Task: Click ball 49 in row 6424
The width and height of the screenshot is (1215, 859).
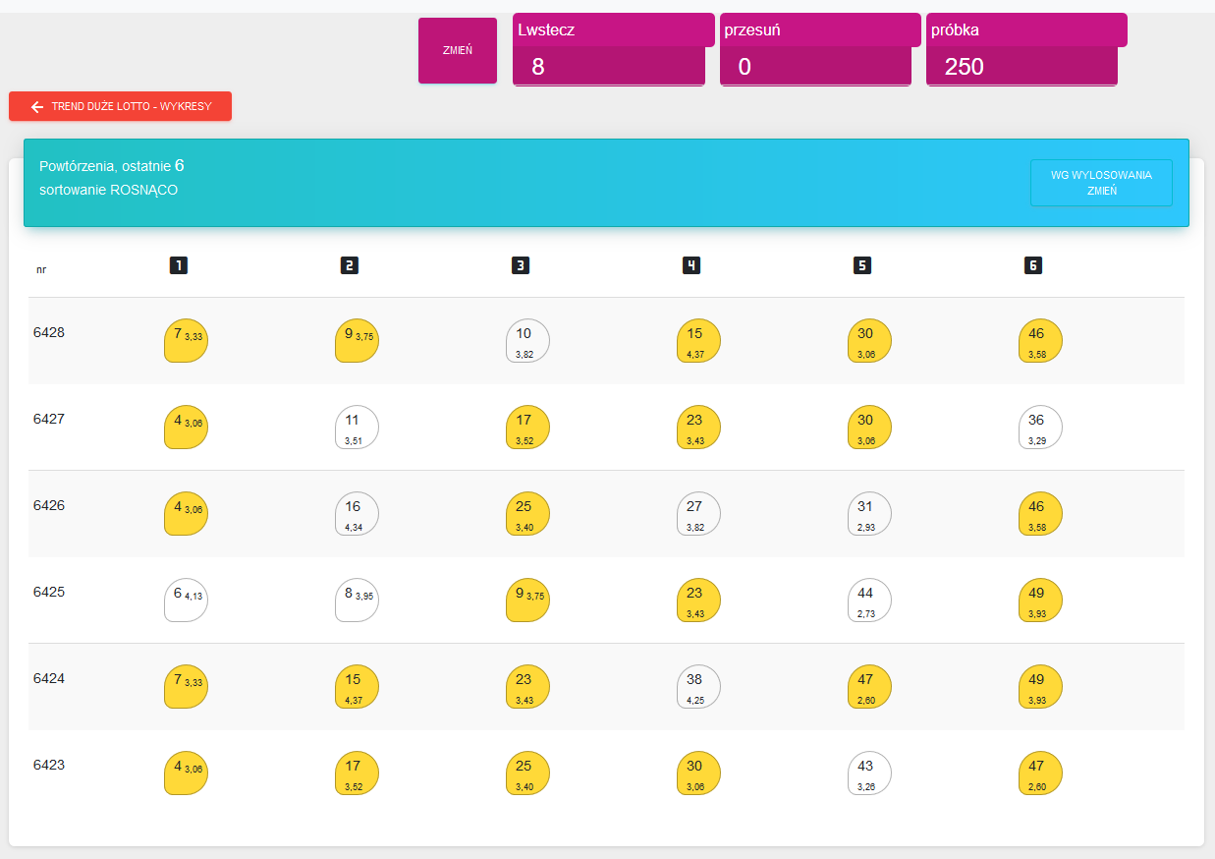Action: tap(1040, 686)
